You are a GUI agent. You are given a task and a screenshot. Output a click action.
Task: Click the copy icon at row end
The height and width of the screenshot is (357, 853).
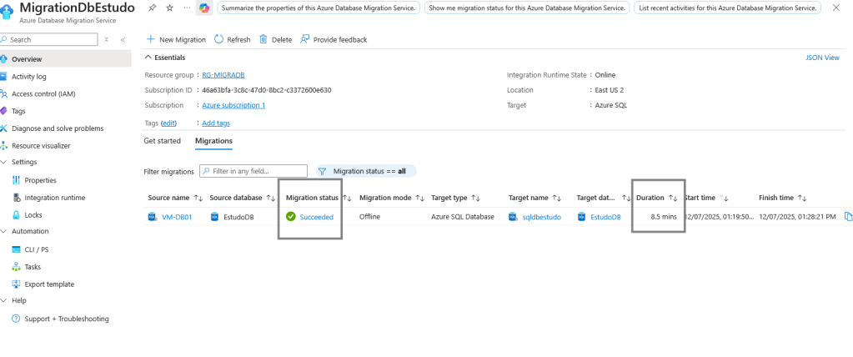[848, 217]
